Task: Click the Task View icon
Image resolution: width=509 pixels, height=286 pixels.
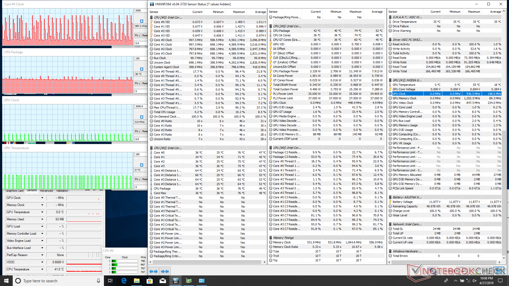Action: pos(110,281)
